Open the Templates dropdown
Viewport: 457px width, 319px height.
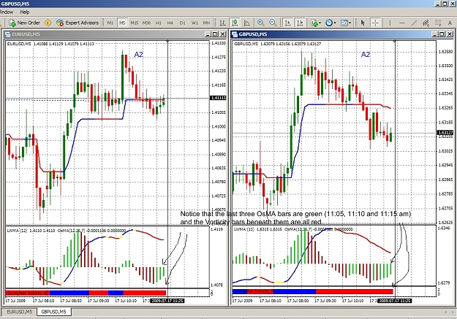[x=346, y=23]
